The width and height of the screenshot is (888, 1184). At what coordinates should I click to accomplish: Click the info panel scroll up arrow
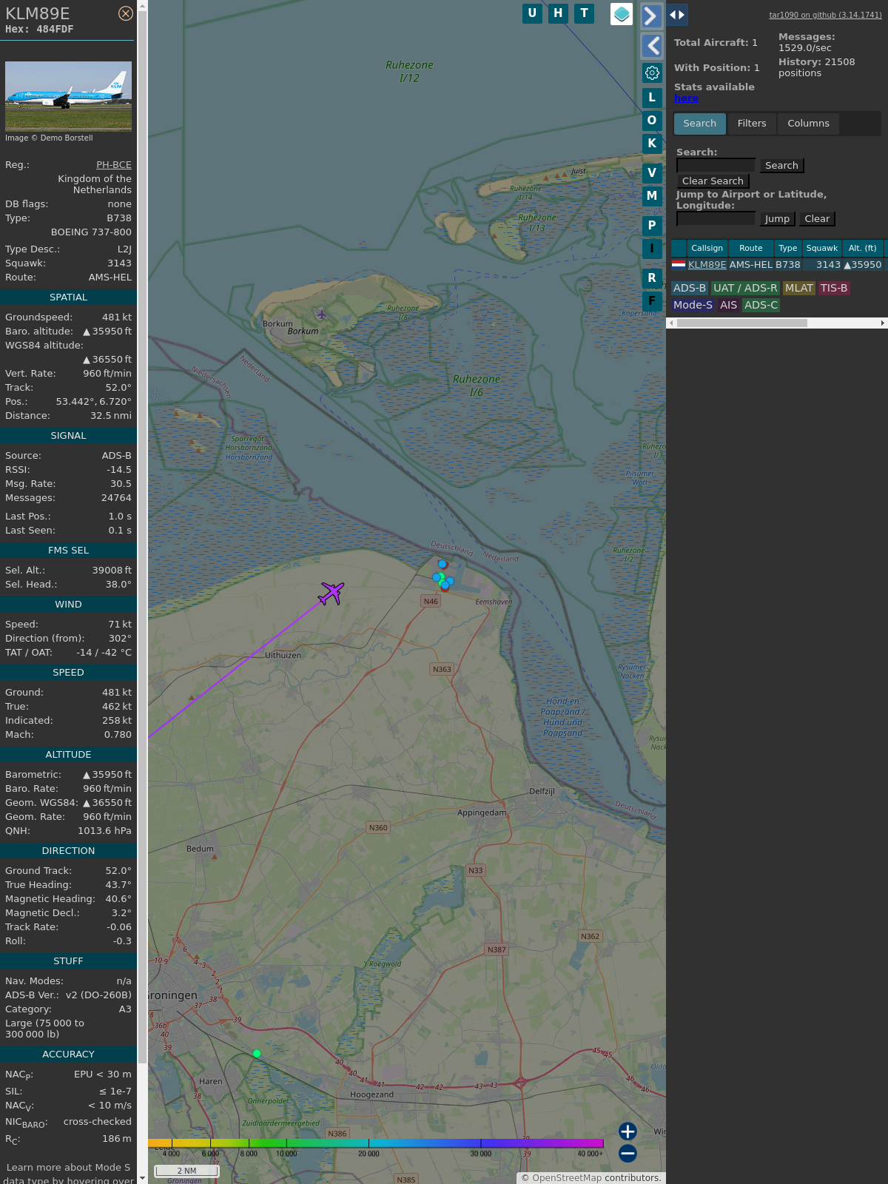[x=142, y=5]
